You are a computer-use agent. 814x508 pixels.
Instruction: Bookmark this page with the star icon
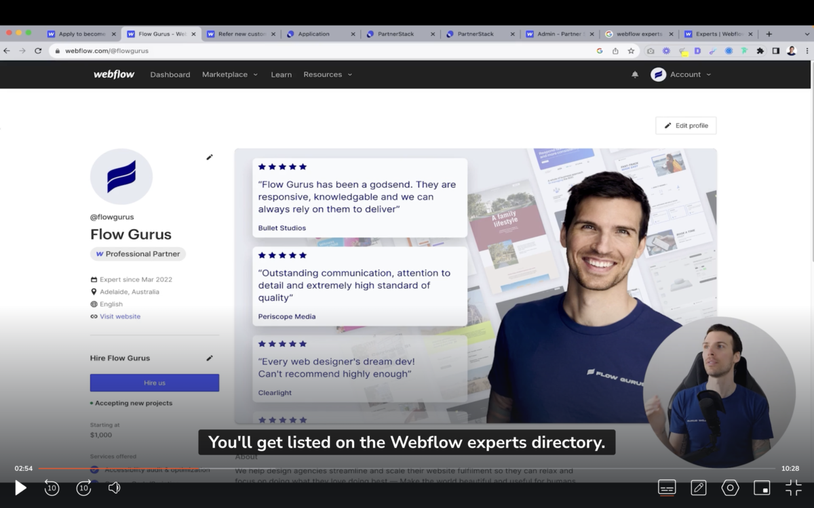click(629, 49)
